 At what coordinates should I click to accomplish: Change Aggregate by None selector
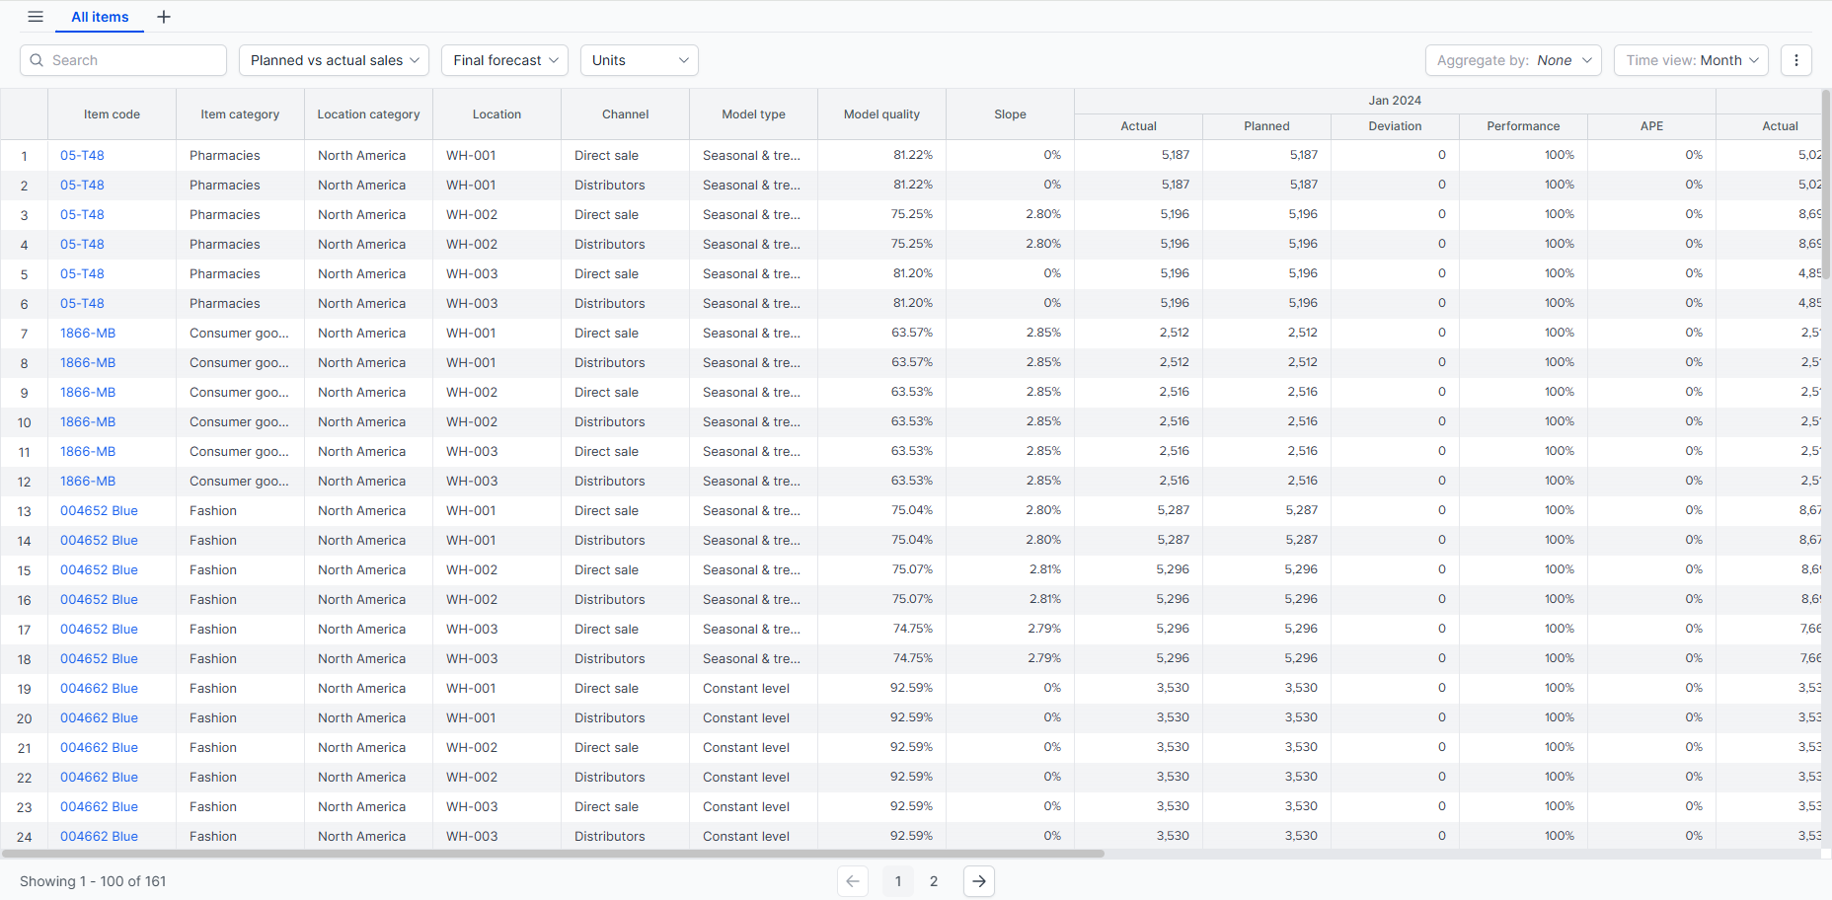(x=1513, y=60)
